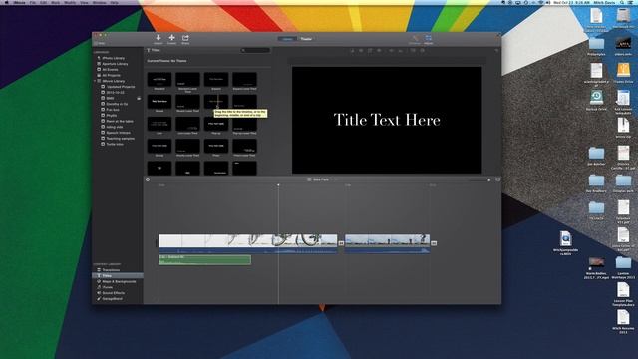Select the Line Lower Third title thumbnail
Screen dimensions: 638x359
pyautogui.click(x=187, y=124)
